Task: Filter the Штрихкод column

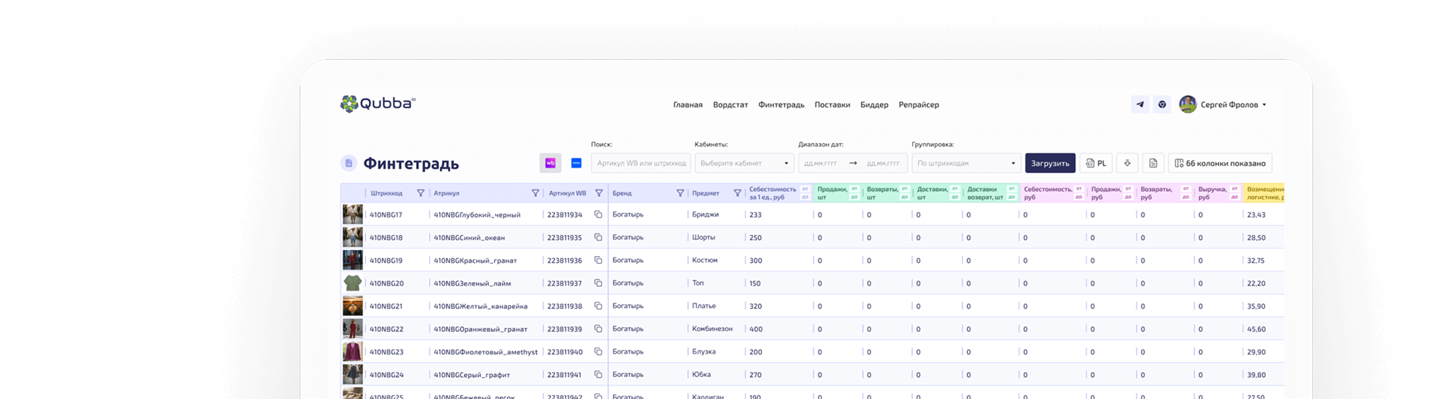Action: [420, 194]
